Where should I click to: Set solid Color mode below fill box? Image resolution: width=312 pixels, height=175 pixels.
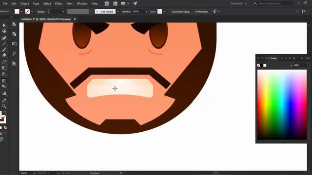1,128
